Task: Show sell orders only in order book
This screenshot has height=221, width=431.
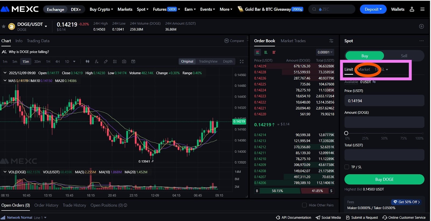Action: pyautogui.click(x=274, y=52)
